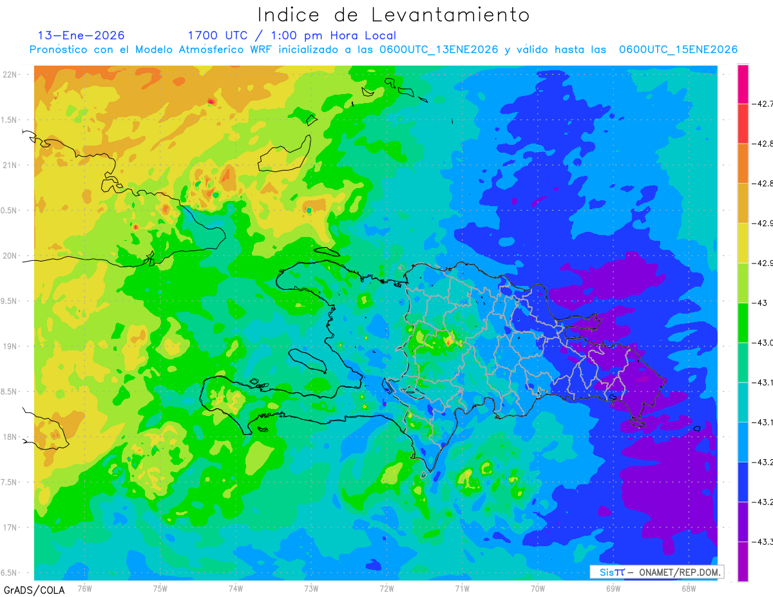Image resolution: width=773 pixels, height=597 pixels.
Task: Pick the sky-blue legend swatch
Action: pos(743,442)
